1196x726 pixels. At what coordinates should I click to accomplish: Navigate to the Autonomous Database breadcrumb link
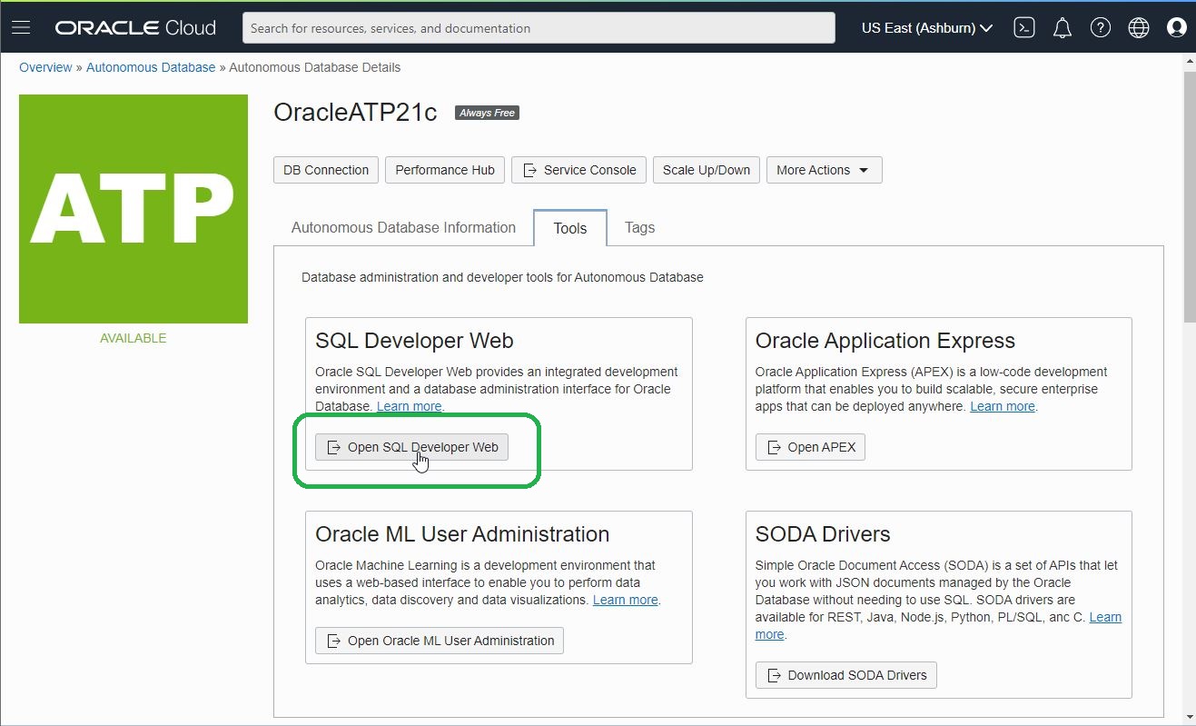point(150,67)
